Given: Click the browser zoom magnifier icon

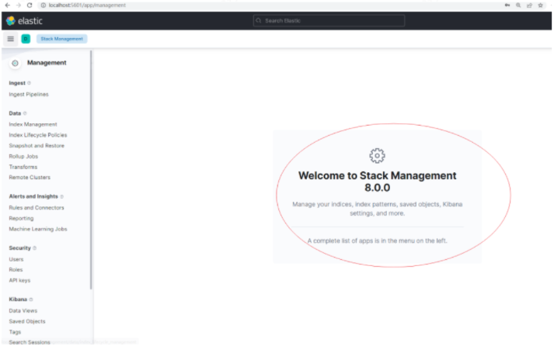Looking at the screenshot, I should (518, 5).
